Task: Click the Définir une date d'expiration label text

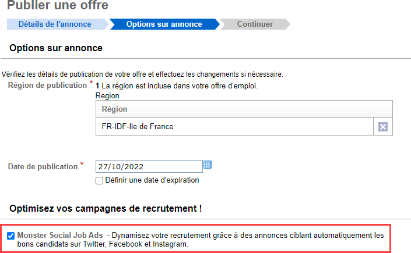Action: tap(152, 180)
